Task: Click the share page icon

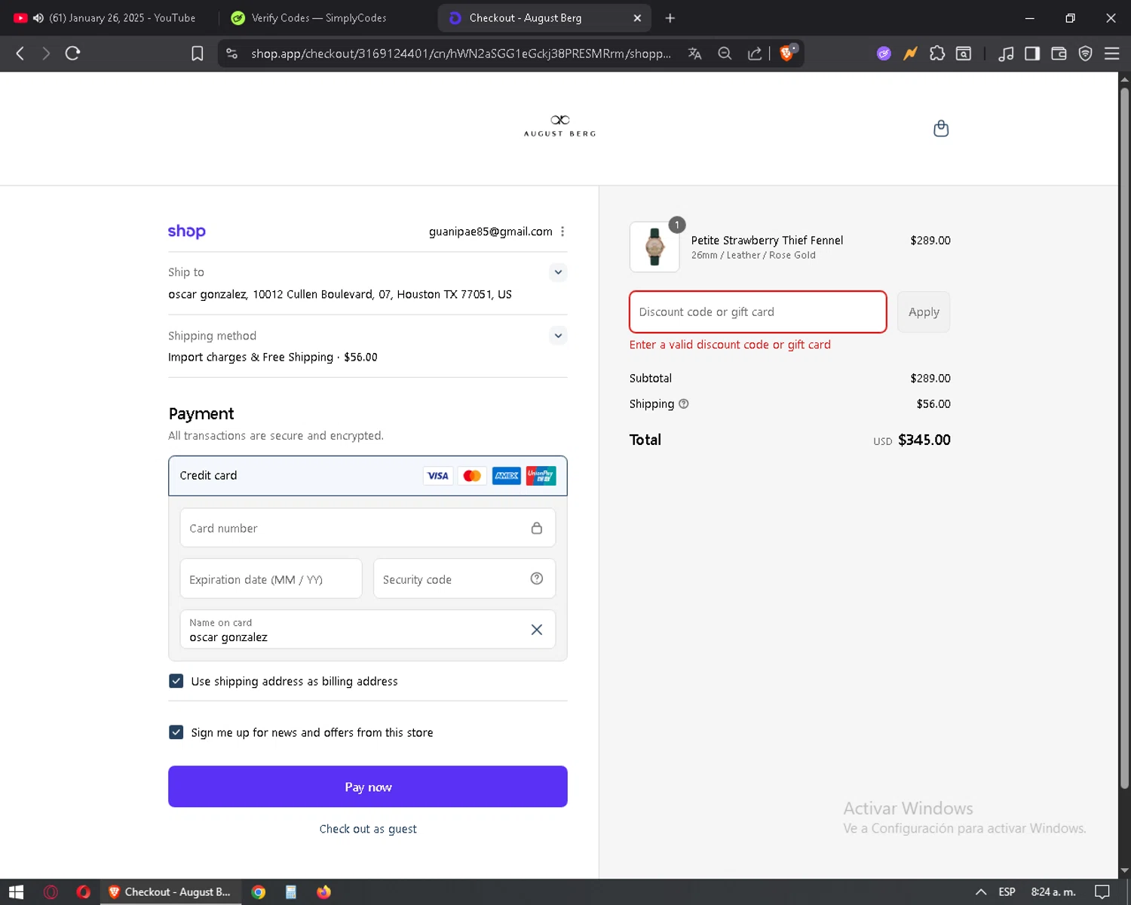Action: point(754,54)
